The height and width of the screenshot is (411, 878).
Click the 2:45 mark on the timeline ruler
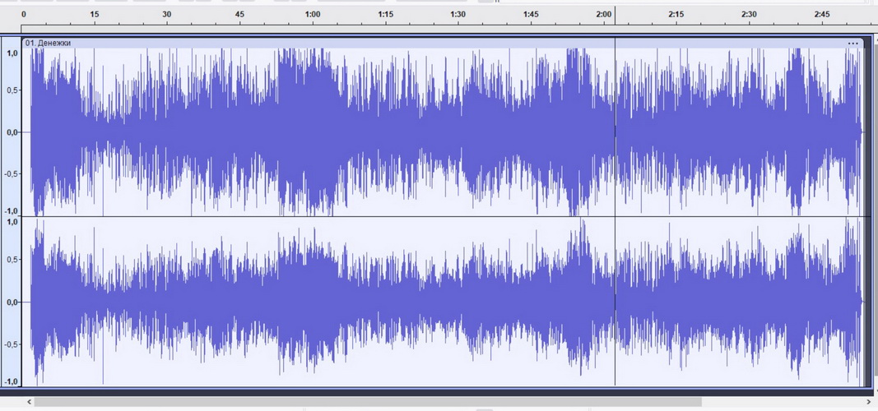pyautogui.click(x=821, y=15)
